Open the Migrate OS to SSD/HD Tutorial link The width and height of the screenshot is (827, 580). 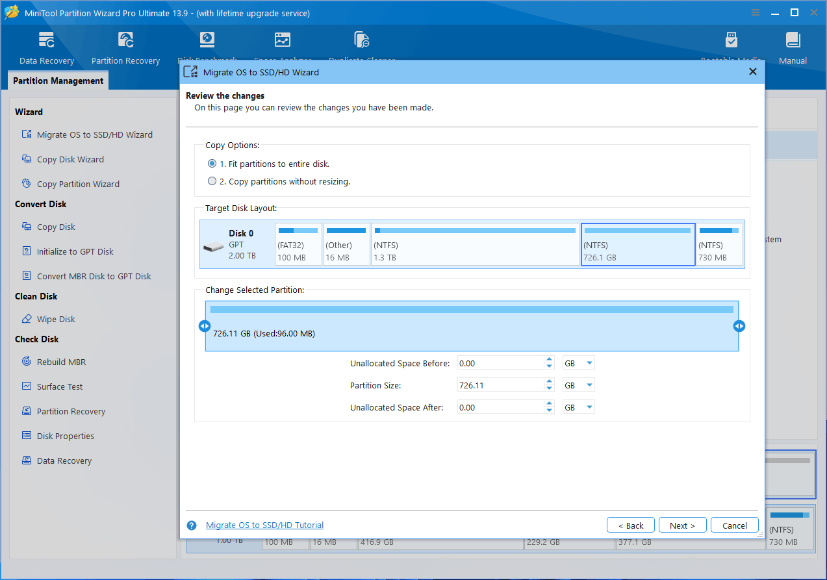pyautogui.click(x=264, y=525)
